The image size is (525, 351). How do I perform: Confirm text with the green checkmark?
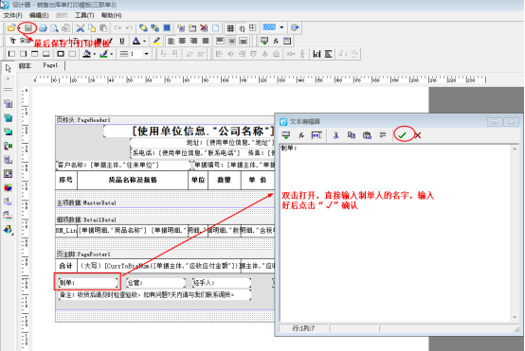(x=402, y=135)
